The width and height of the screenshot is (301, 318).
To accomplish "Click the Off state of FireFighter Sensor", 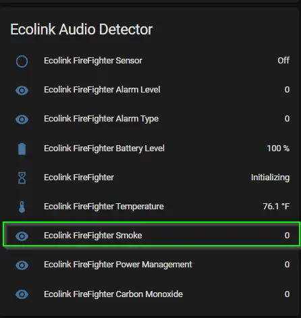I will [283, 61].
